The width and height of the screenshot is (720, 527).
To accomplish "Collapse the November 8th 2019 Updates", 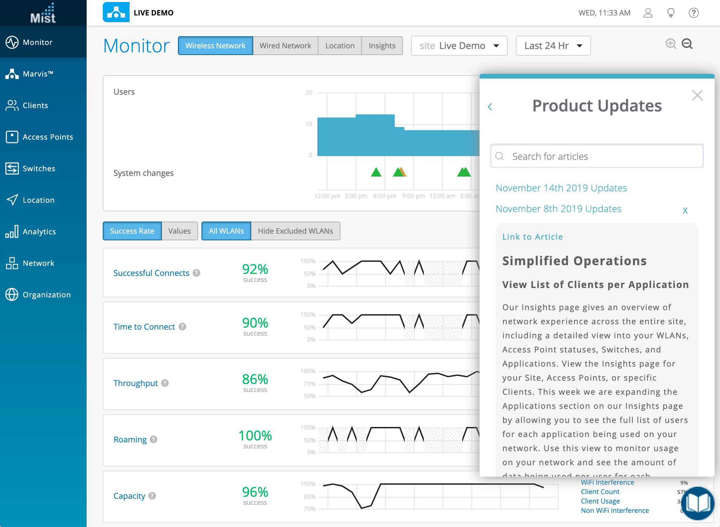I will pos(685,210).
